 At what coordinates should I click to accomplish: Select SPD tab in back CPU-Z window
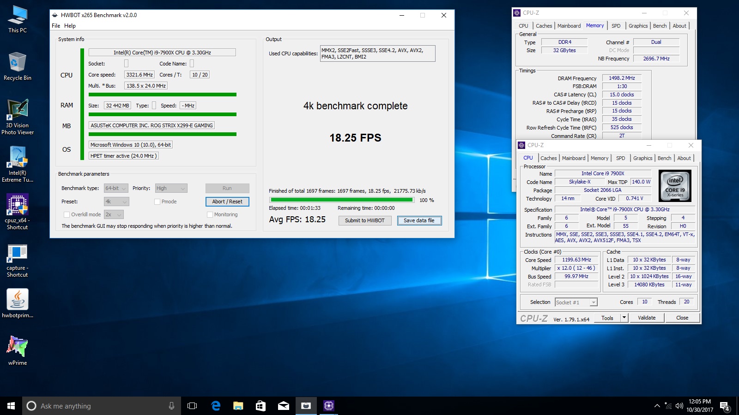(x=616, y=26)
